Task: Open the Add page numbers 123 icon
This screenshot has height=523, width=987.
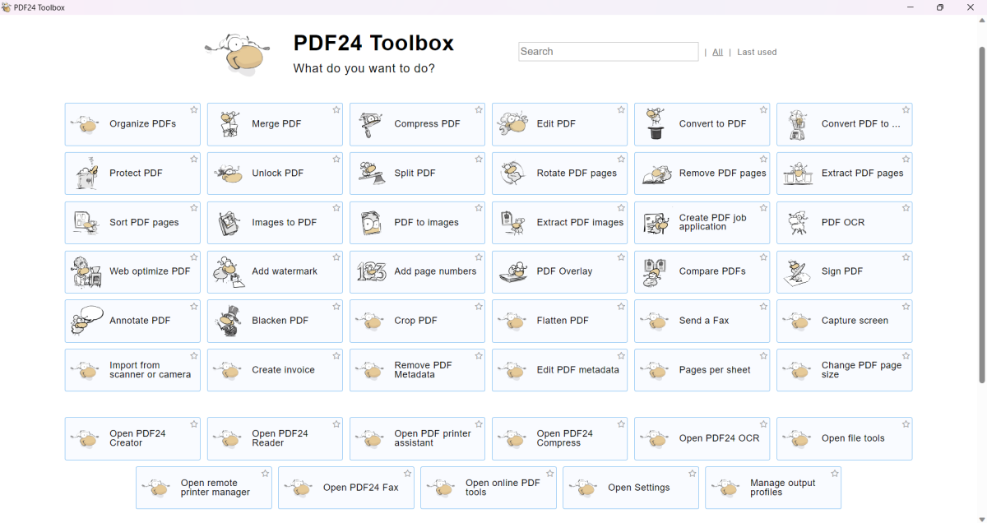Action: pos(371,271)
